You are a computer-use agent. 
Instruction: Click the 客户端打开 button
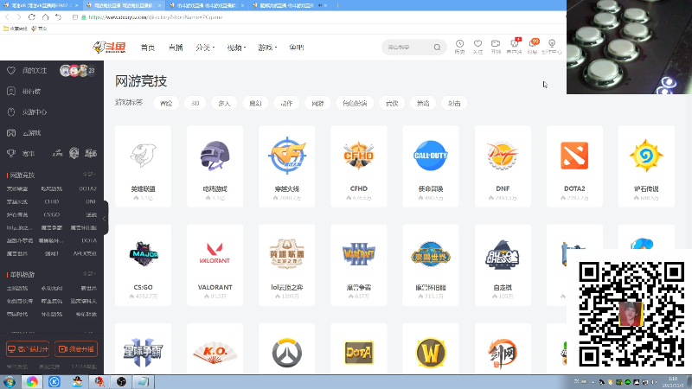(x=28, y=349)
